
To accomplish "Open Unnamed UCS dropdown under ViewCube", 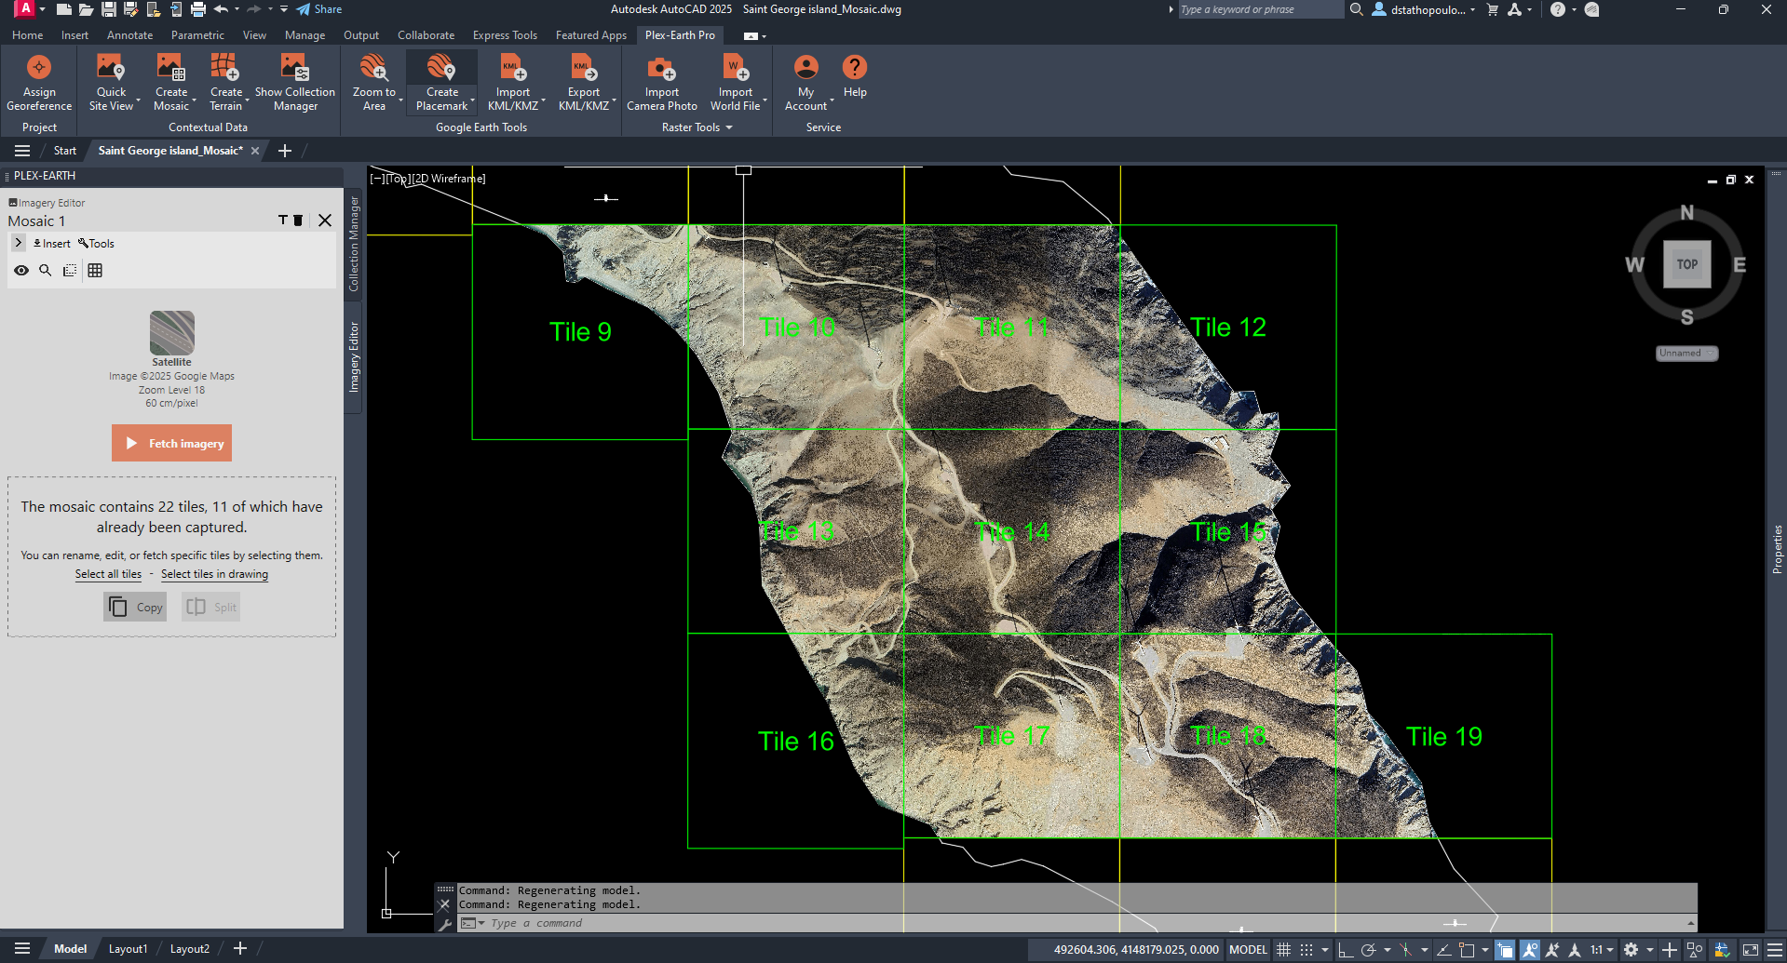I will 1686,354.
